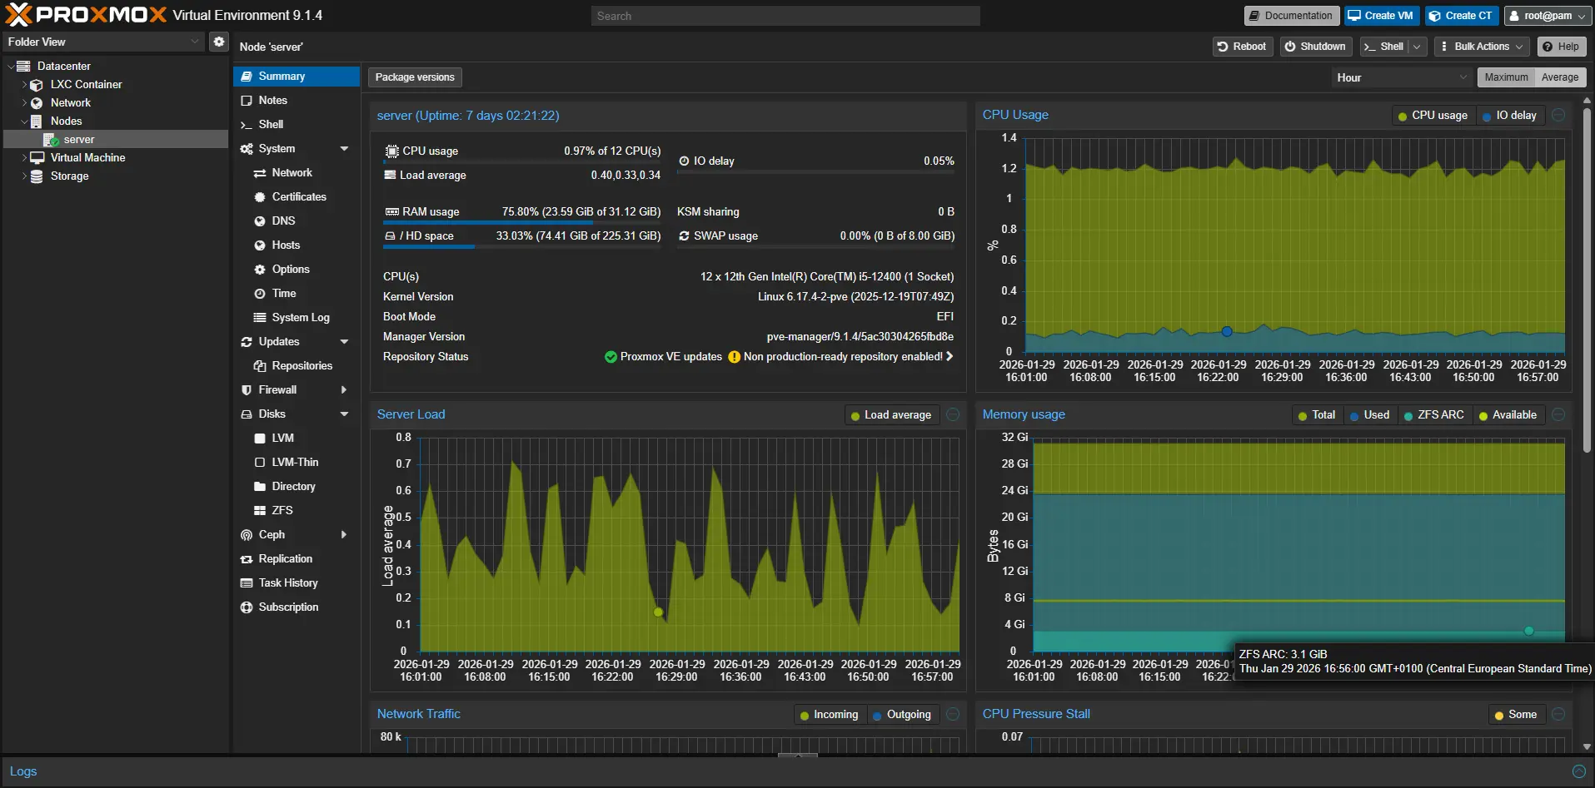
Task: Open Repositories under Updates
Action: tap(302, 365)
